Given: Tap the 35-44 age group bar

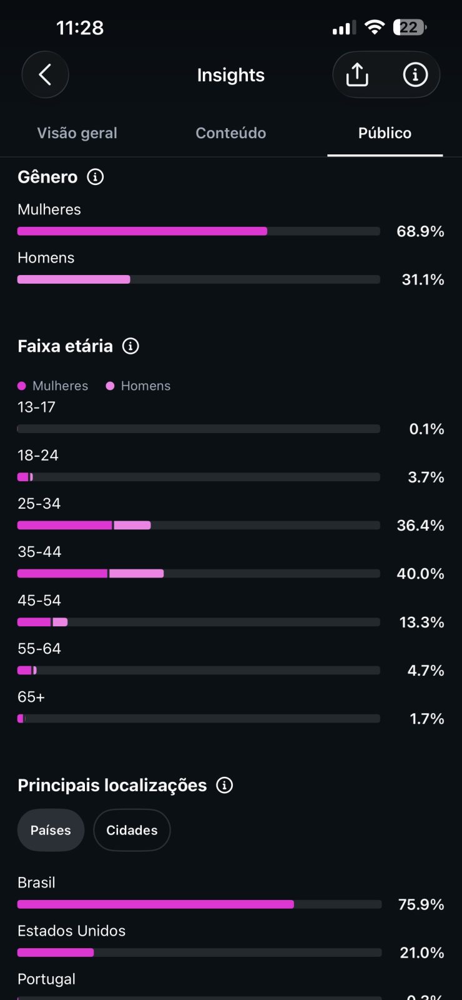Looking at the screenshot, I should point(199,573).
